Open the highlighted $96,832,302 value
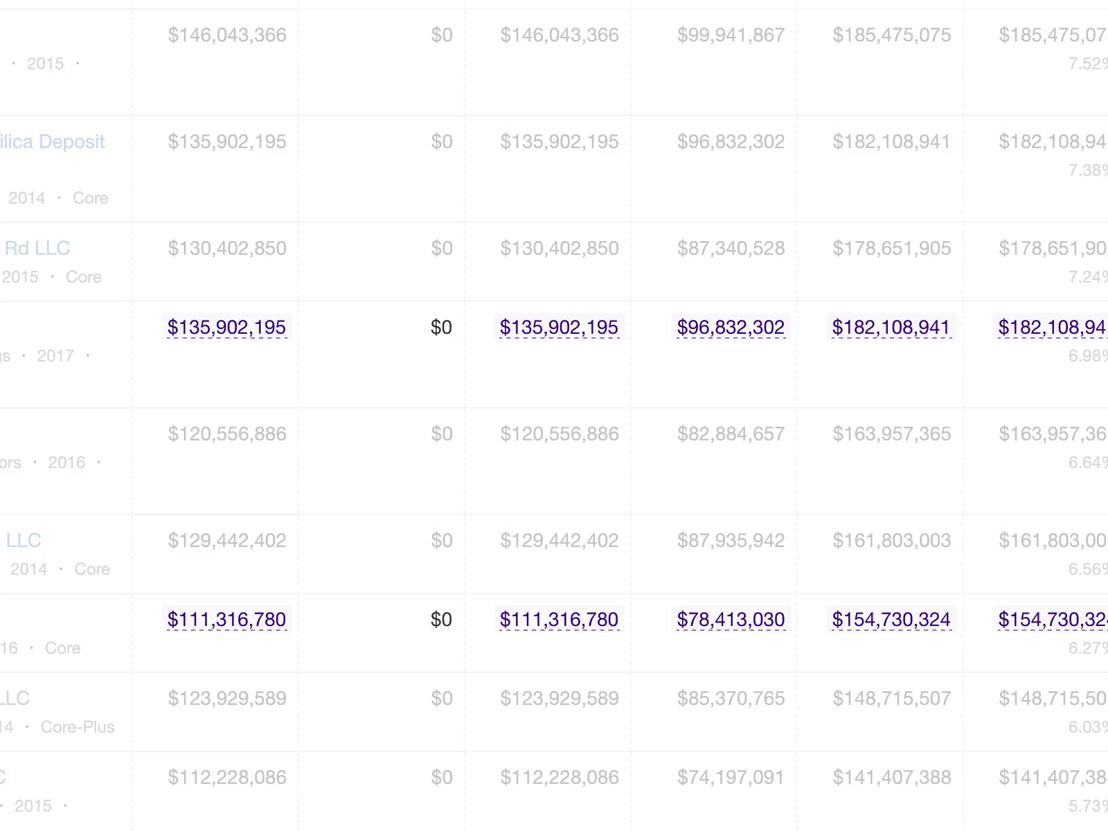1108x831 pixels. pyautogui.click(x=731, y=328)
